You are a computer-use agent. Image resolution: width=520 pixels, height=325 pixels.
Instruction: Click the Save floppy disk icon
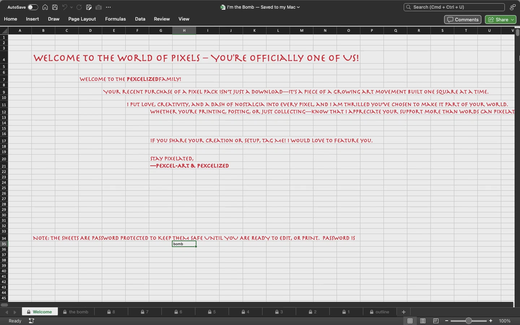coord(55,7)
